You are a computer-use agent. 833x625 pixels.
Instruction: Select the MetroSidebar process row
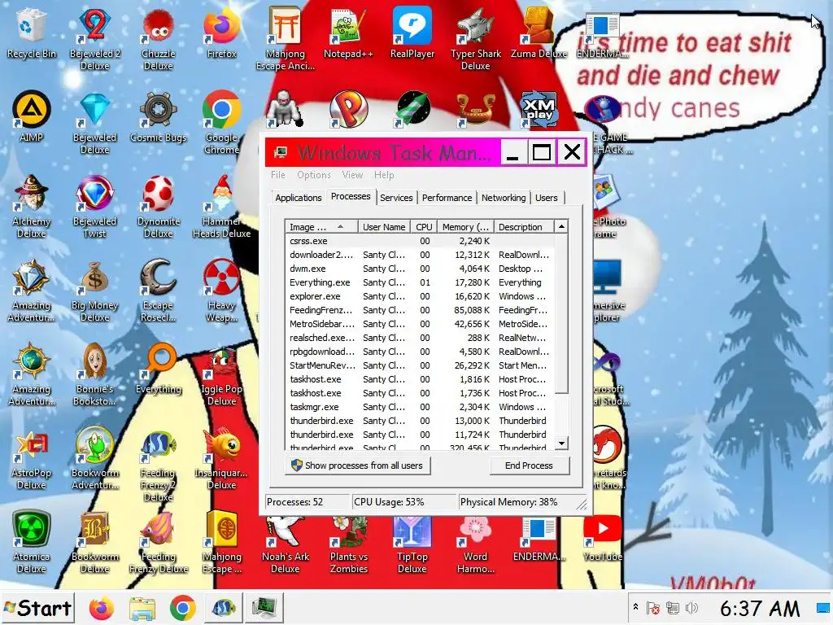[x=420, y=324]
